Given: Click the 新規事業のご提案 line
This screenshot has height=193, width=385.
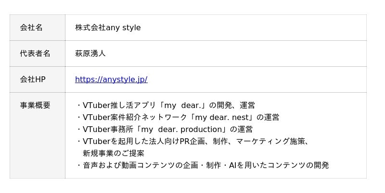Looking at the screenshot, I should [114, 153].
